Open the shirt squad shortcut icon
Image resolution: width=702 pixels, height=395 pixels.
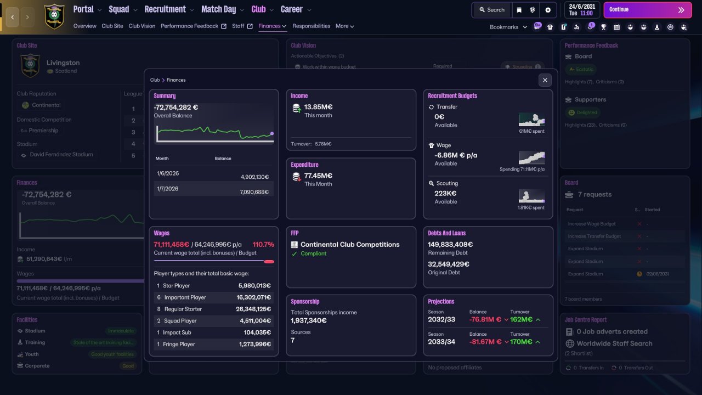(x=550, y=27)
